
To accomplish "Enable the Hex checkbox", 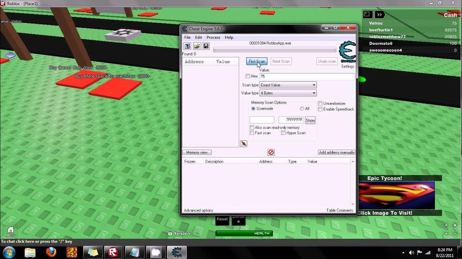I will [x=248, y=76].
